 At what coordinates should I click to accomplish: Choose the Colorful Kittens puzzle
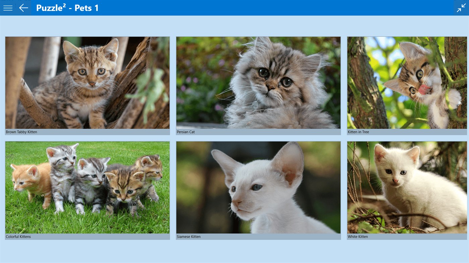pos(87,187)
